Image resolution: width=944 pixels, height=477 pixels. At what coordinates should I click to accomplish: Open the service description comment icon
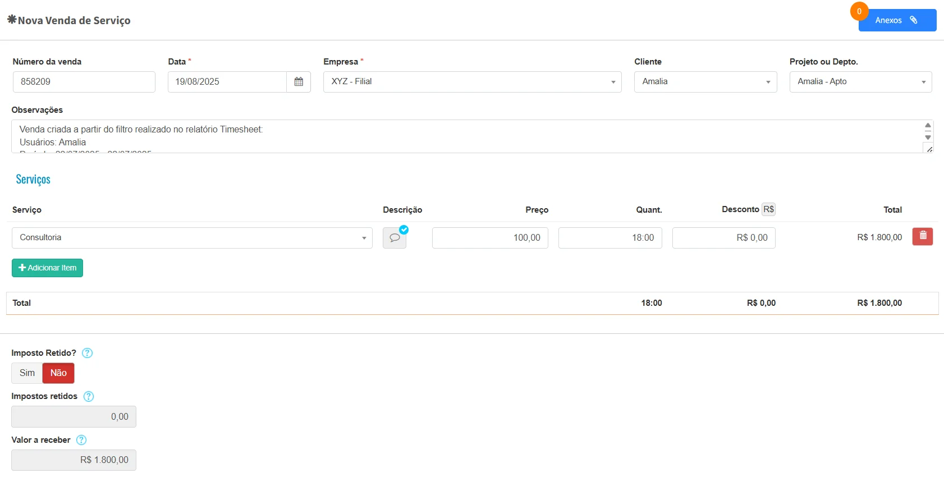pos(395,238)
